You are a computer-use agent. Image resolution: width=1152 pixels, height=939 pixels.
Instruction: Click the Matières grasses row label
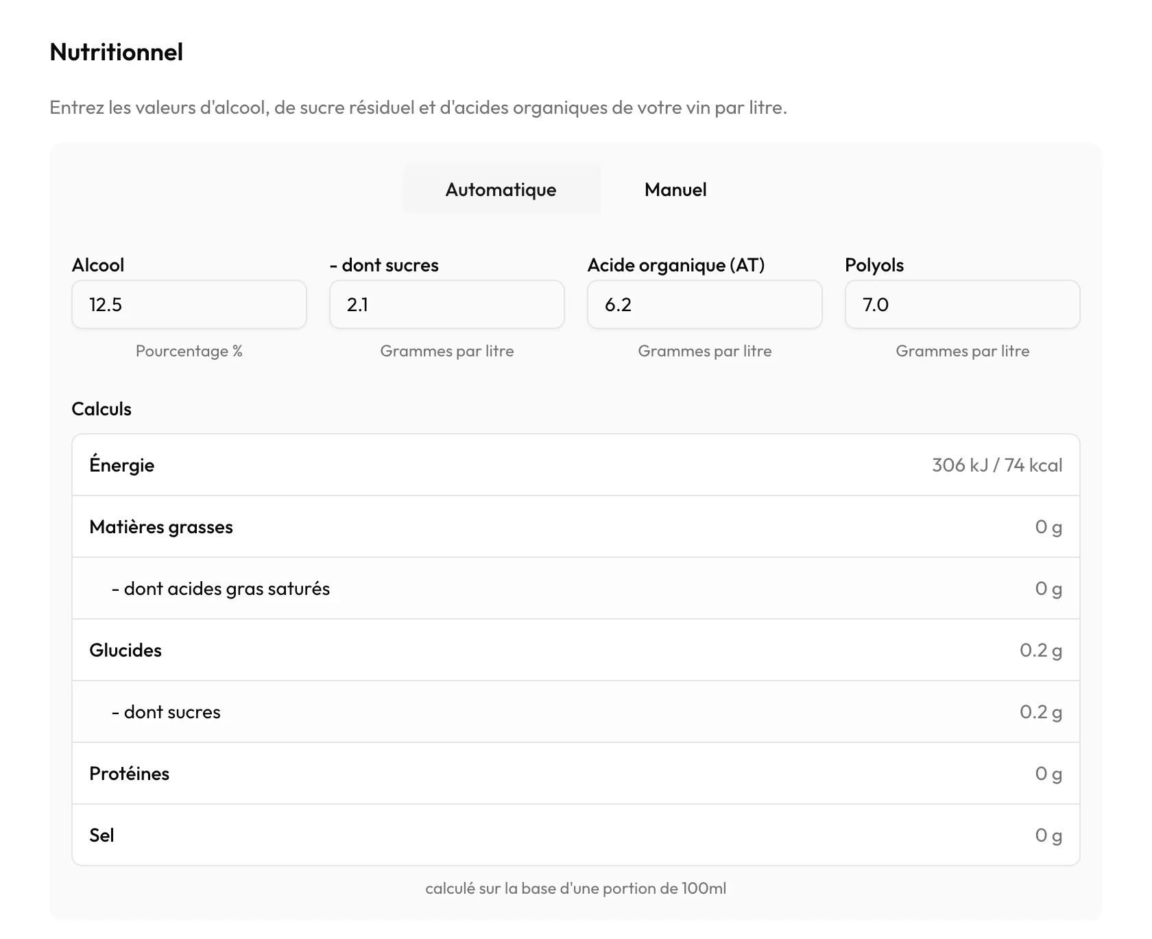coord(161,526)
